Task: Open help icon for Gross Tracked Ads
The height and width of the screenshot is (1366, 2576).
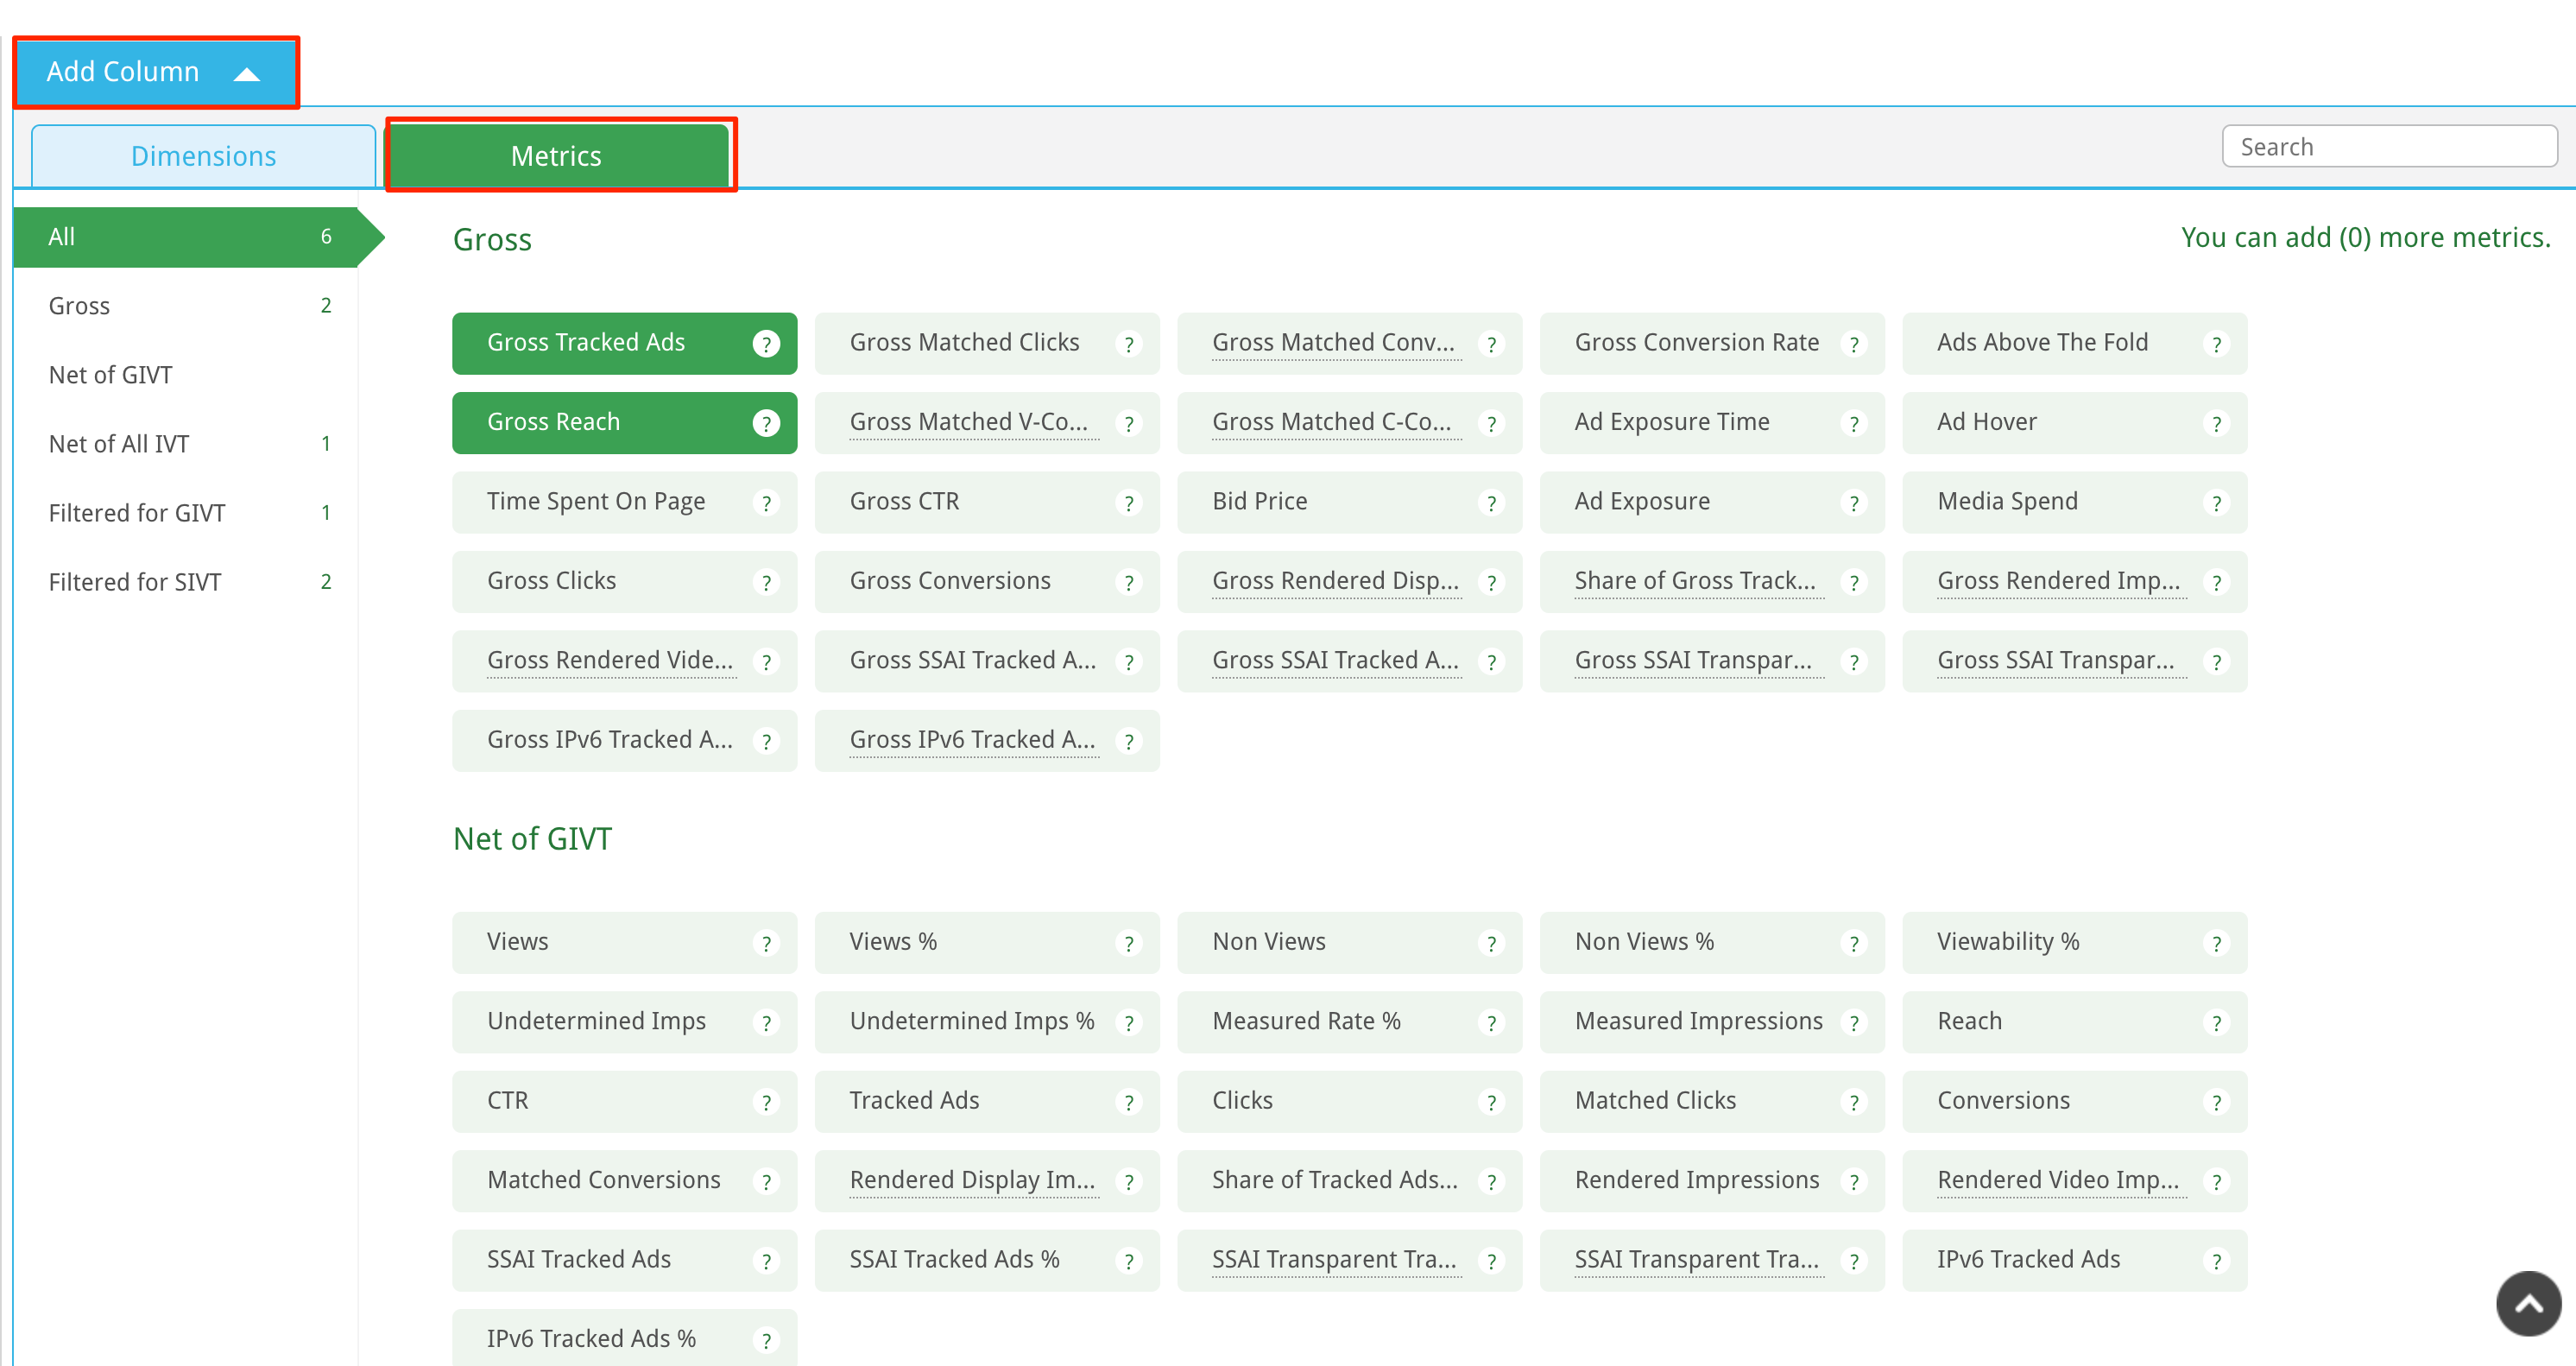Action: (766, 344)
